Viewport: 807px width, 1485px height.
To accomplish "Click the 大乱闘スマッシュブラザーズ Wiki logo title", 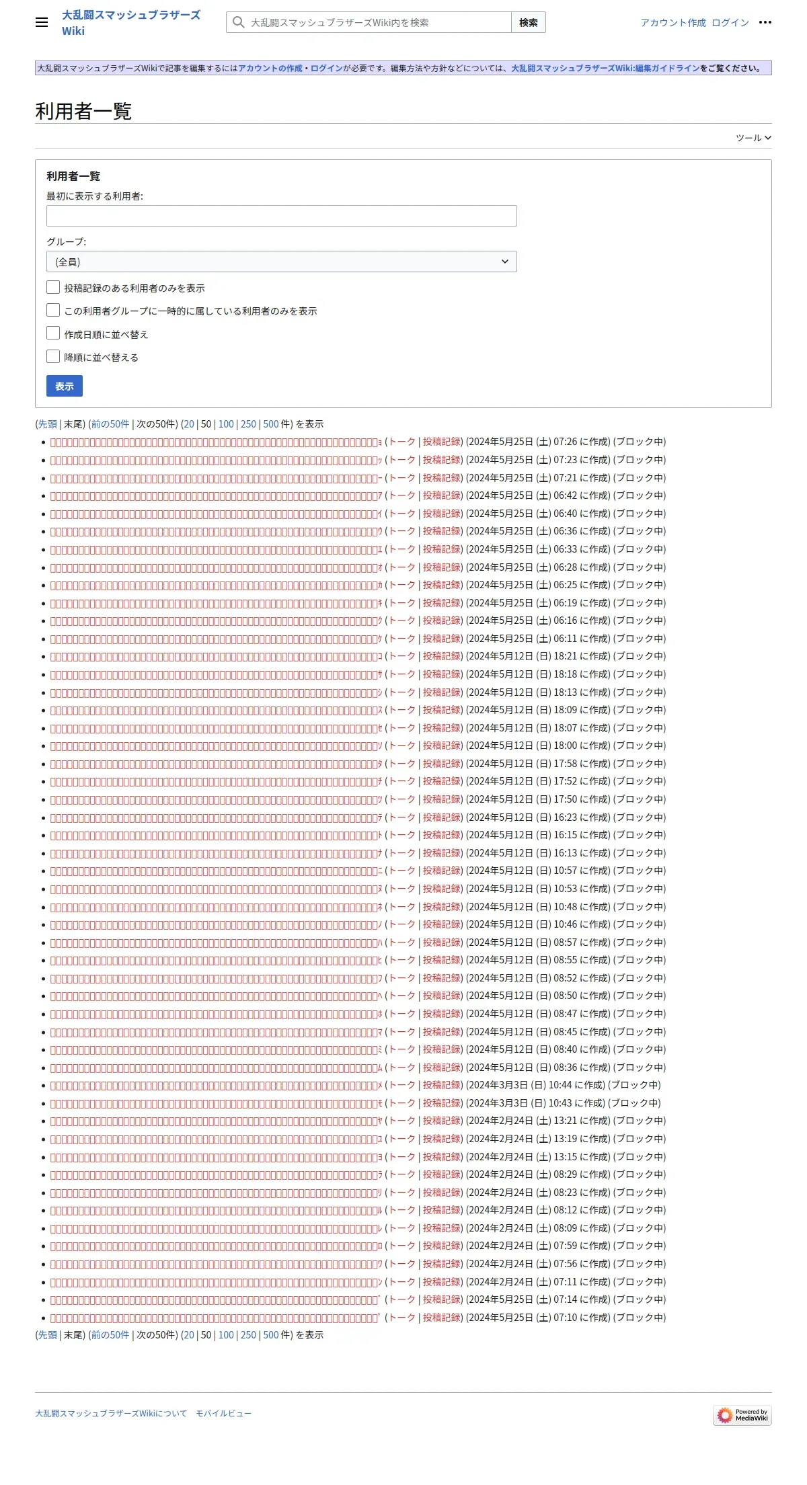I will 131,23.
